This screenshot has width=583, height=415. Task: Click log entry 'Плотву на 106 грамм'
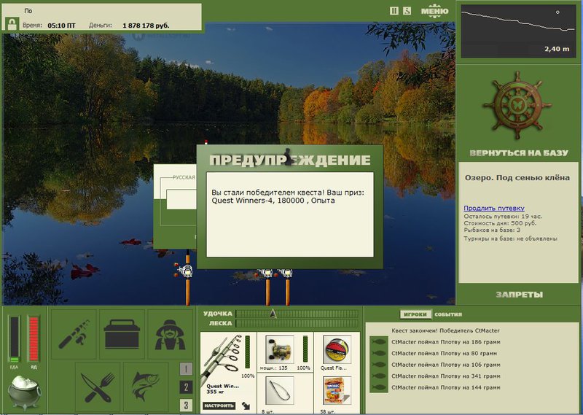[445, 365]
